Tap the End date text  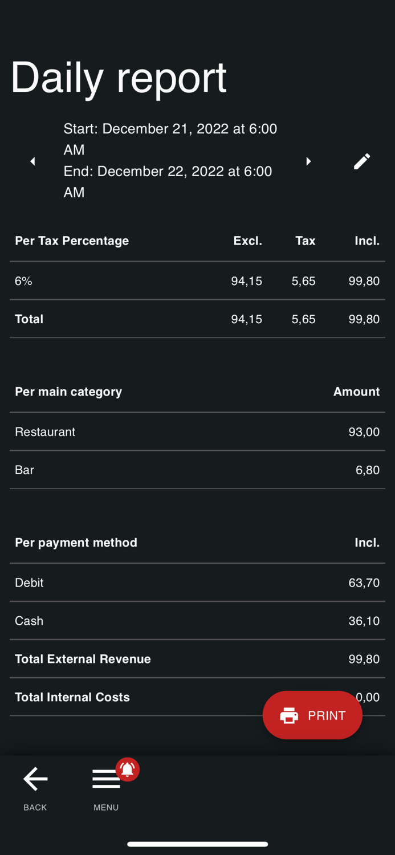point(168,181)
